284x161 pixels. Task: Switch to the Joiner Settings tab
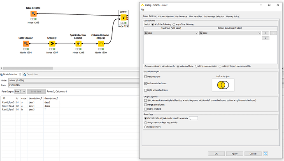(x=149, y=16)
